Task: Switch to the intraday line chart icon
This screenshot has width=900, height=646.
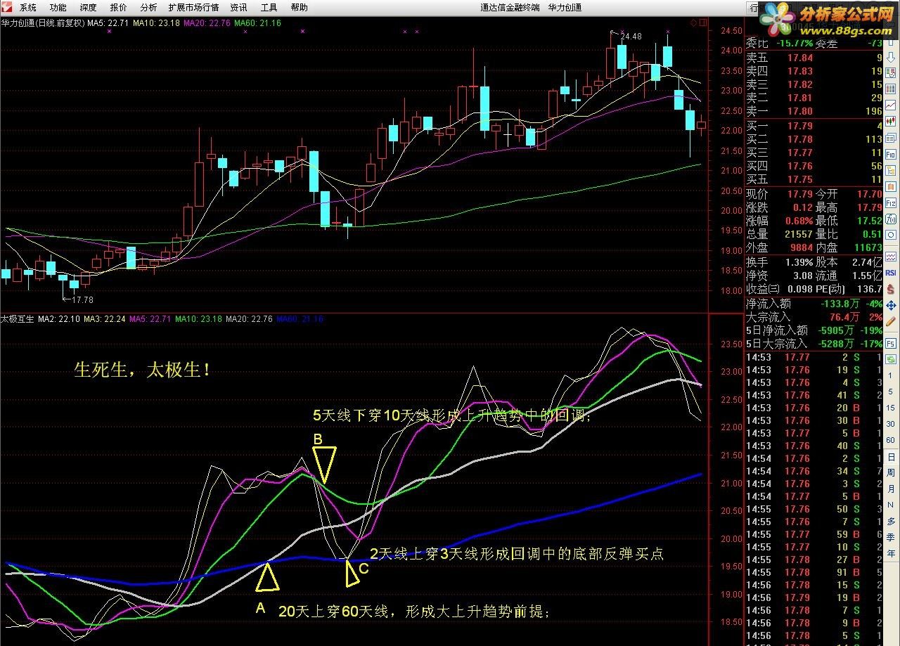Action: (891, 105)
